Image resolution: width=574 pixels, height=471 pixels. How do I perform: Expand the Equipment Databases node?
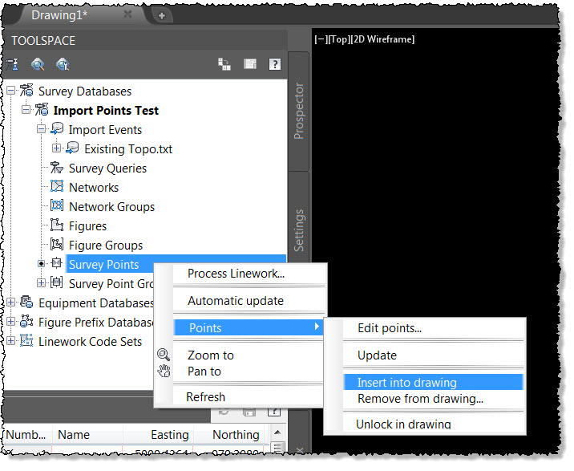[x=11, y=302]
